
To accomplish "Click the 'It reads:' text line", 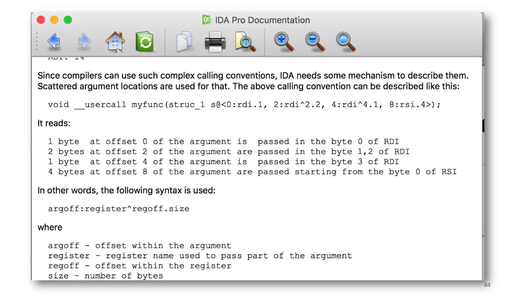I will coord(54,123).
